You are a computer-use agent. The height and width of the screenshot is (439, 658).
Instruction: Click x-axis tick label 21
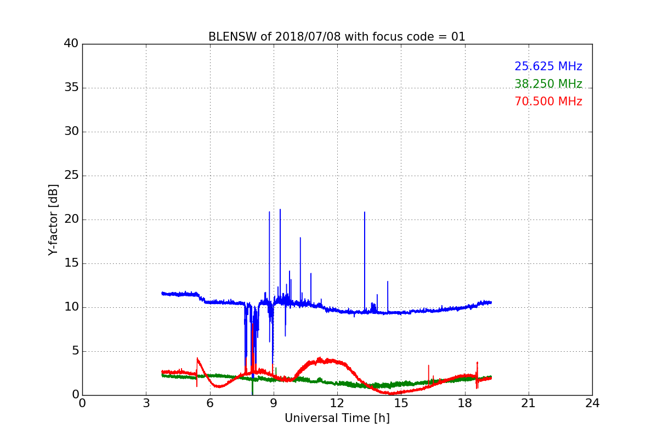click(529, 403)
